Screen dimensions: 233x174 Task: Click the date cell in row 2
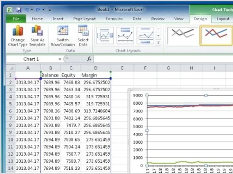(x=28, y=82)
